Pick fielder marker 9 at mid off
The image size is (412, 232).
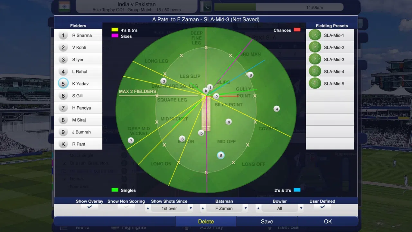point(229,122)
